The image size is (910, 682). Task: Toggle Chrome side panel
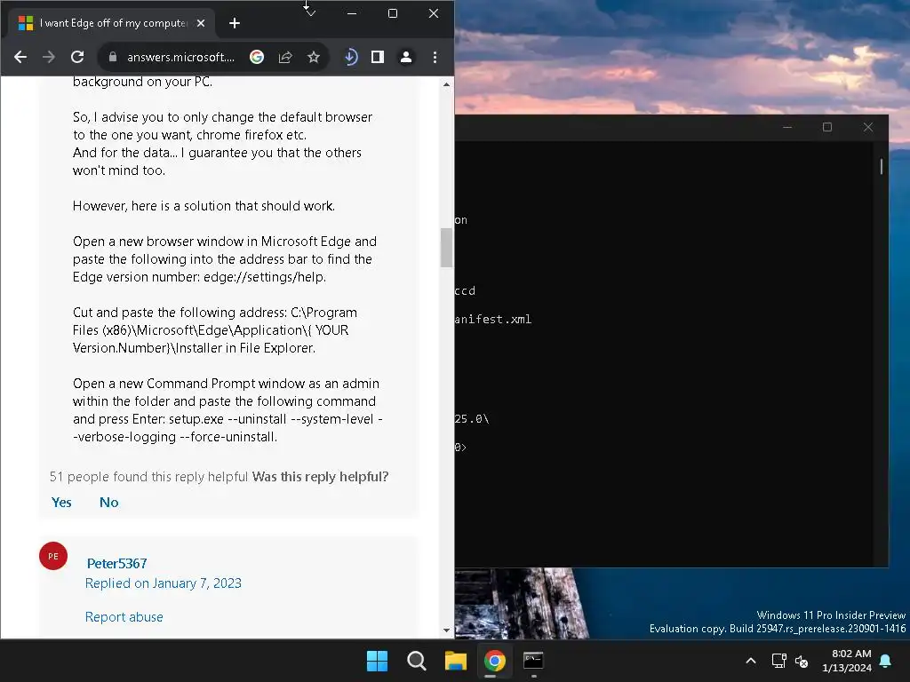378,57
